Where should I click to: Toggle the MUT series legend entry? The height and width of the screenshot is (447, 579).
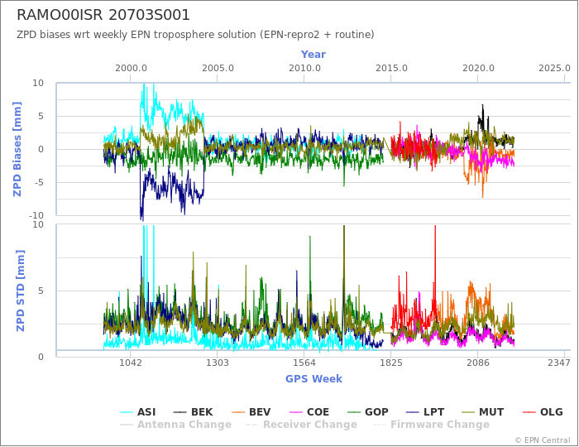(483, 412)
